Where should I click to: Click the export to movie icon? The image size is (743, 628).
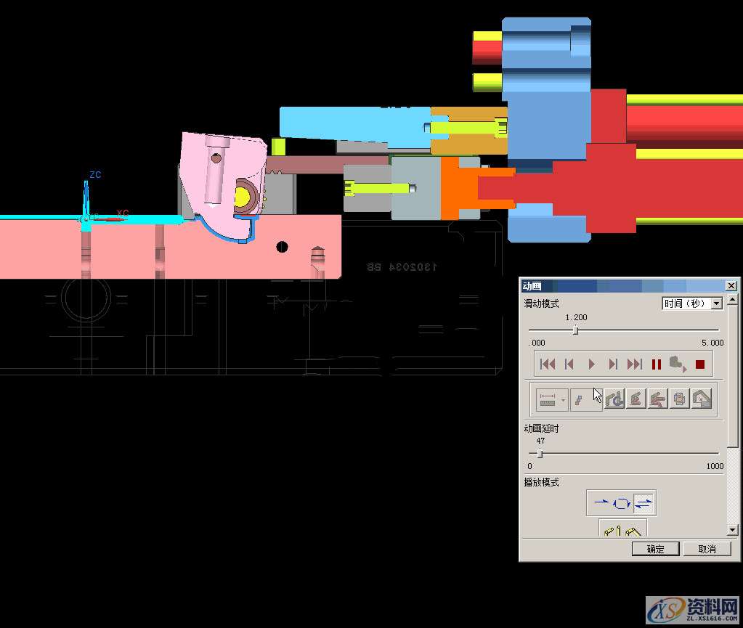pos(678,364)
